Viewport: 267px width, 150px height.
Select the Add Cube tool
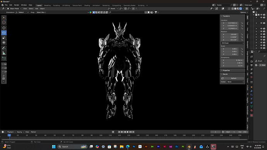point(4,59)
